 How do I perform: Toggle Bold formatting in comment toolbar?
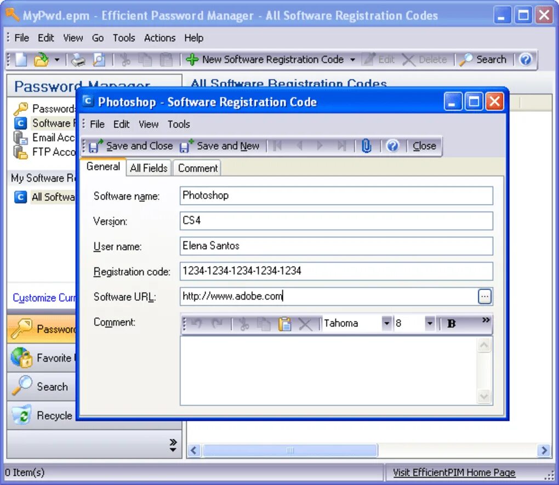pos(452,324)
